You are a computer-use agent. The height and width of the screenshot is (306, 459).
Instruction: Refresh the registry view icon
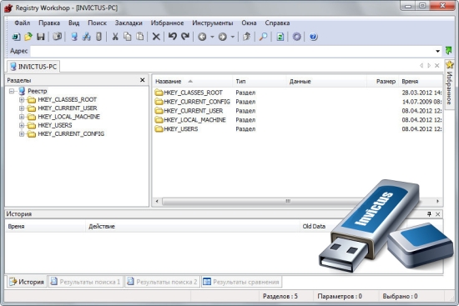click(280, 37)
